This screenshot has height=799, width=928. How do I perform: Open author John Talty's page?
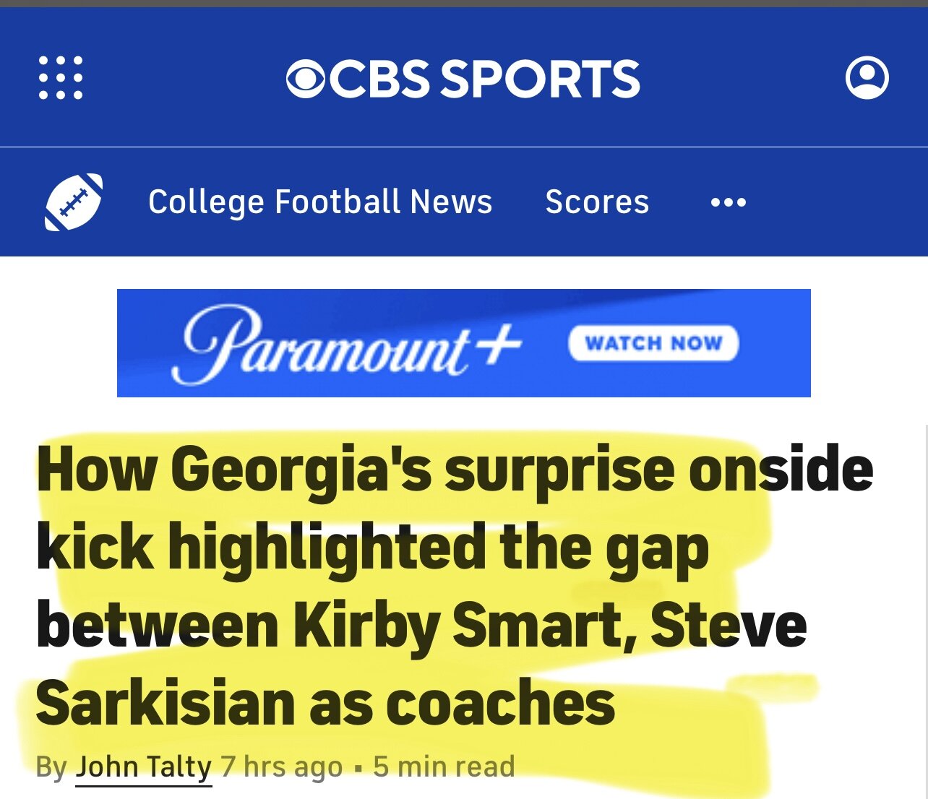143,766
